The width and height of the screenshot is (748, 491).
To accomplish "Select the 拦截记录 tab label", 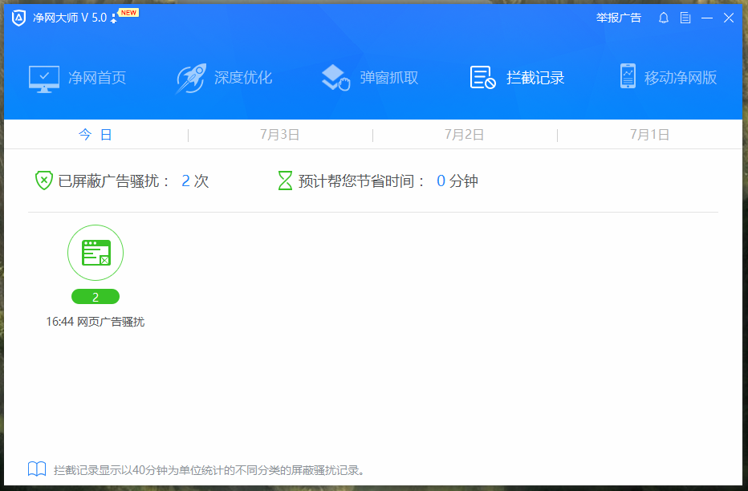I will click(535, 78).
